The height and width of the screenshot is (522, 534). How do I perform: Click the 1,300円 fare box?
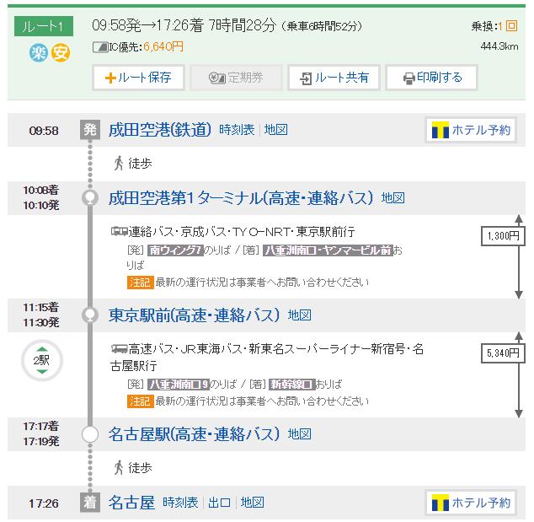(x=503, y=236)
